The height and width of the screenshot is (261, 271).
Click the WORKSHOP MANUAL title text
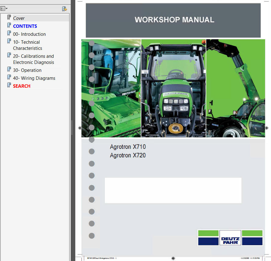coord(175,20)
